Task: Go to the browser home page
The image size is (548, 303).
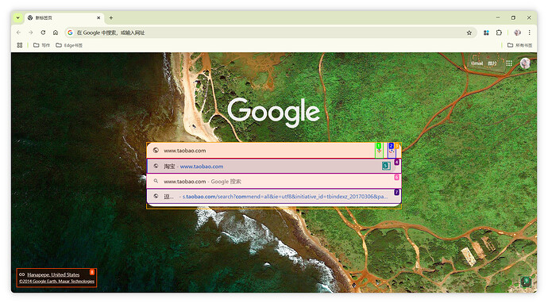Action: [56, 33]
